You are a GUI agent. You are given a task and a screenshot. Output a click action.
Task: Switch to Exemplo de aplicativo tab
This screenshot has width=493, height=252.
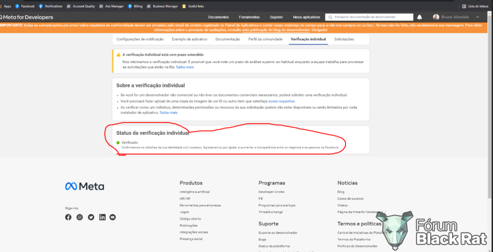point(190,39)
